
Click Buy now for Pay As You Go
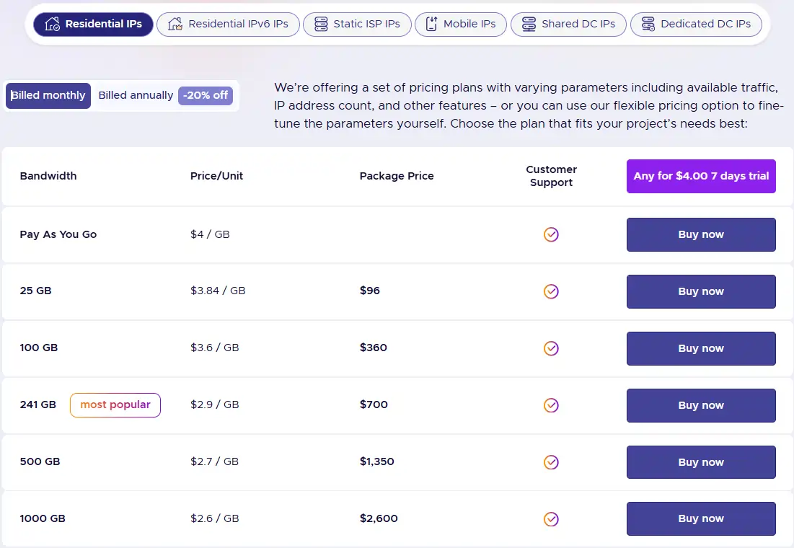(700, 234)
